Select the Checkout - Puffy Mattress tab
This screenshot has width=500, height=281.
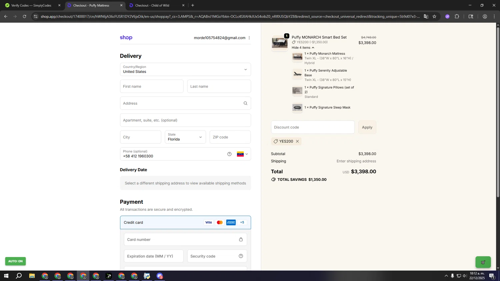pyautogui.click(x=91, y=5)
